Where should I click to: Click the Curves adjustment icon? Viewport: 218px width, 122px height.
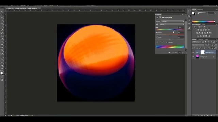(x=204, y=30)
